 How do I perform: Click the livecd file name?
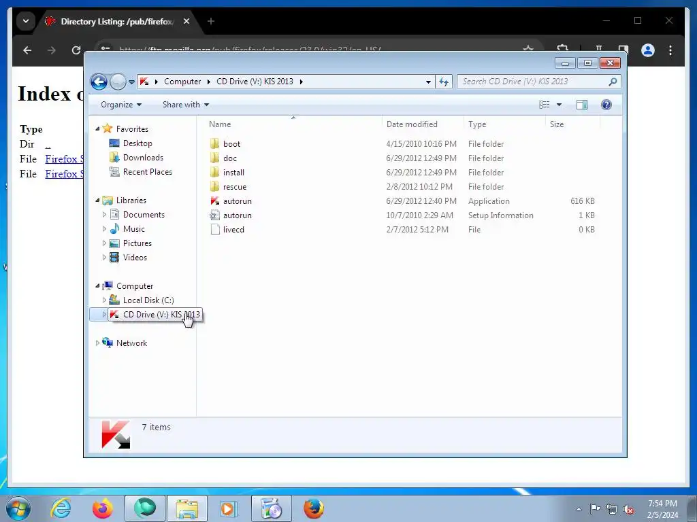pyautogui.click(x=233, y=230)
